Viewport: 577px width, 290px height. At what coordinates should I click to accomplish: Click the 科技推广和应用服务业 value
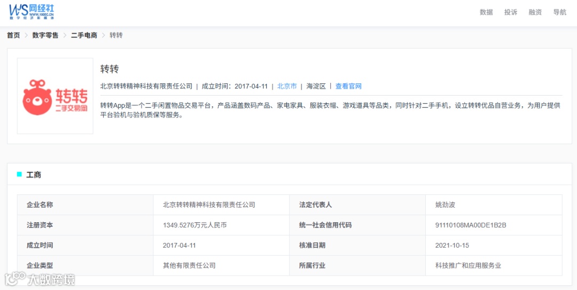tap(468, 265)
